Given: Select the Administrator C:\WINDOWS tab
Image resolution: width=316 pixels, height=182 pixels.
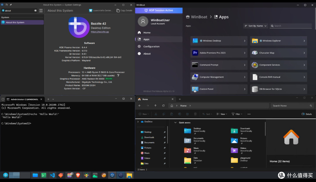Looking at the screenshot, I should pos(24,99).
